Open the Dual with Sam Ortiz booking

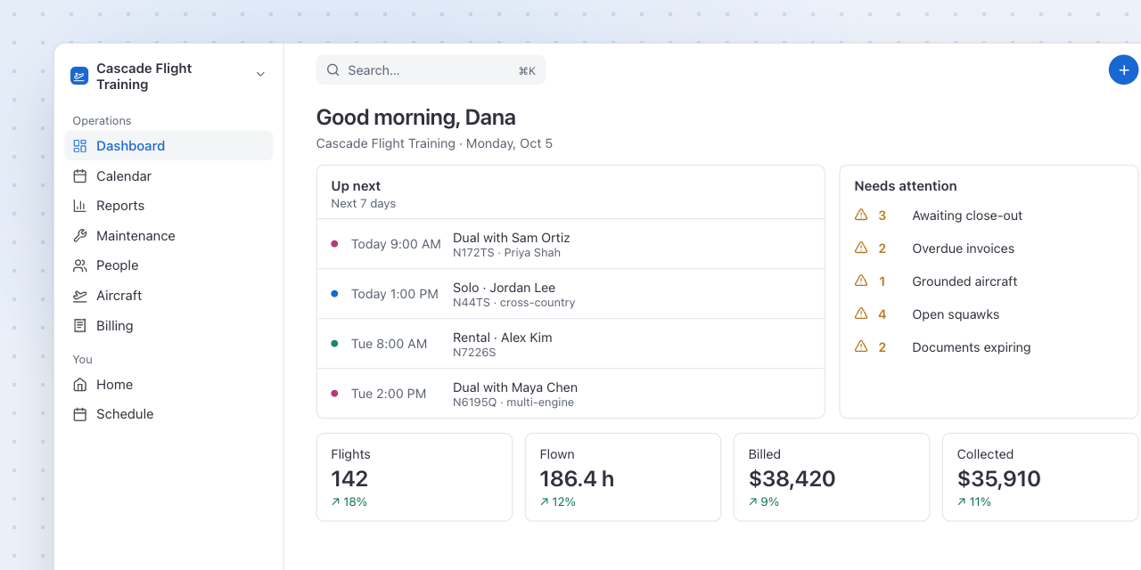[570, 244]
